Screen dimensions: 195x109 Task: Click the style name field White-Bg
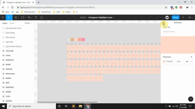[166, 27]
